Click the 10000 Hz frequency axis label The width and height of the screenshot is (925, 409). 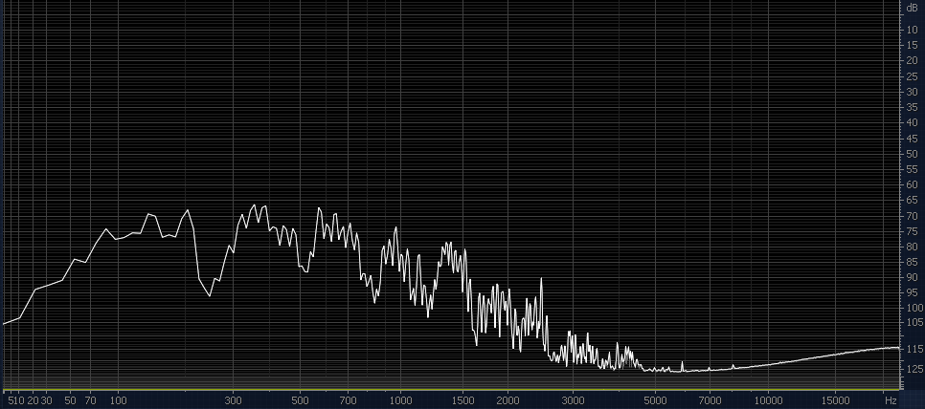767,399
